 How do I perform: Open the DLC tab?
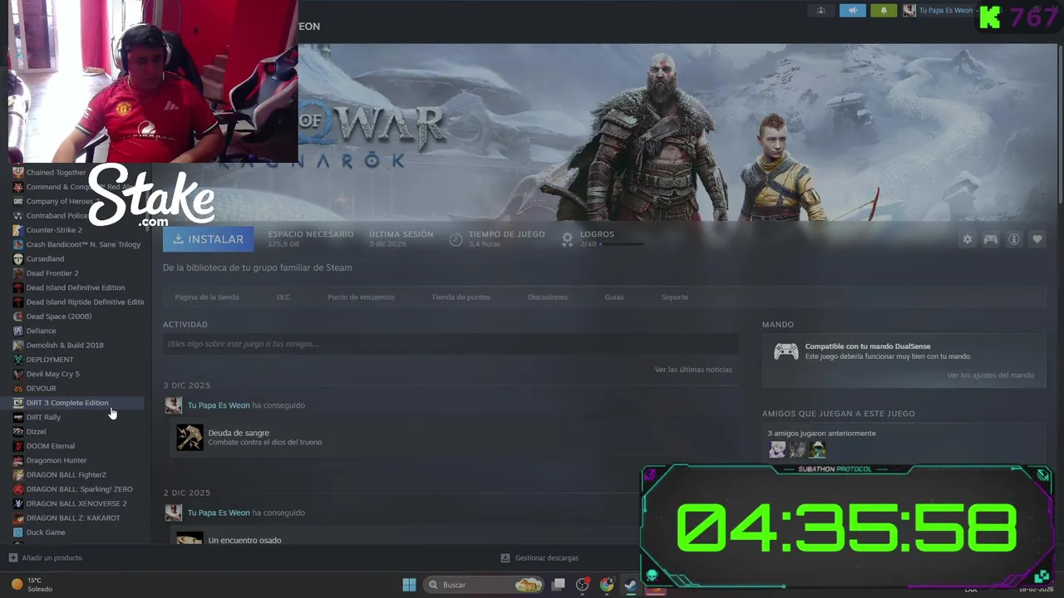[283, 297]
